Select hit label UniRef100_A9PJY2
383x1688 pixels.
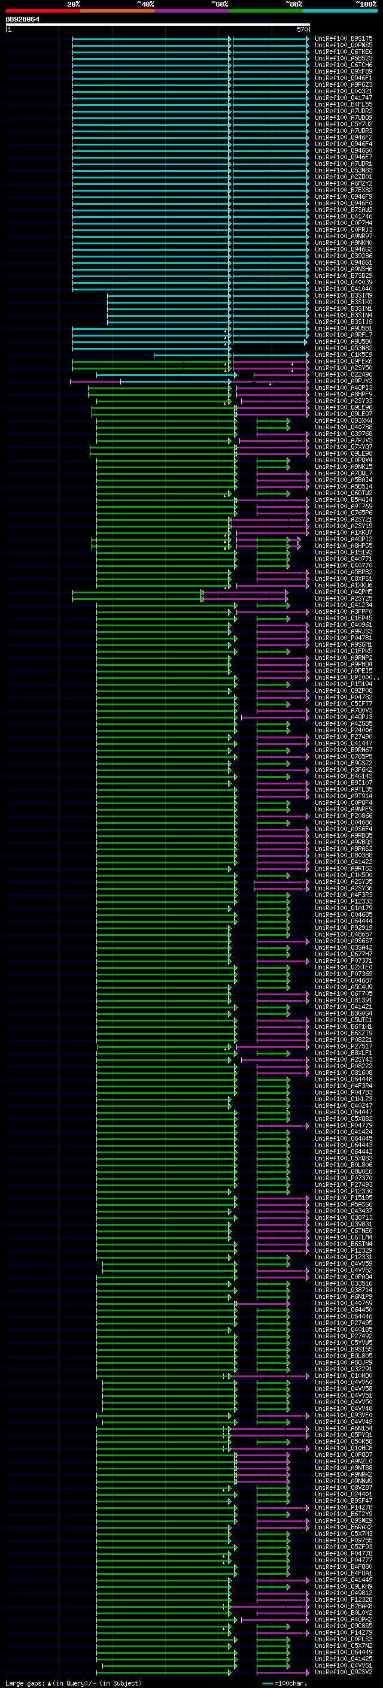pos(344,381)
